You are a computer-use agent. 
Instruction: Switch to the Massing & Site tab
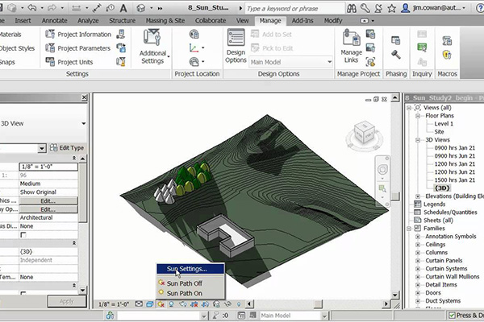(165, 21)
